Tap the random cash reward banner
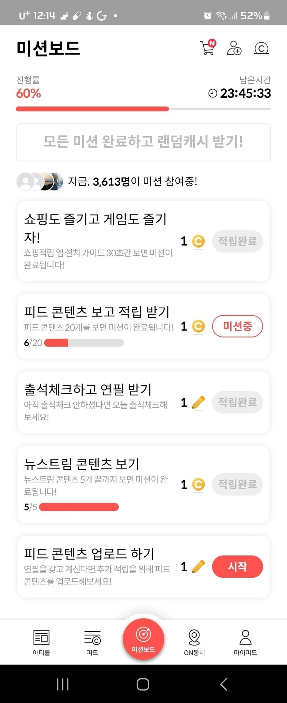This screenshot has height=703, width=287. pyautogui.click(x=143, y=142)
